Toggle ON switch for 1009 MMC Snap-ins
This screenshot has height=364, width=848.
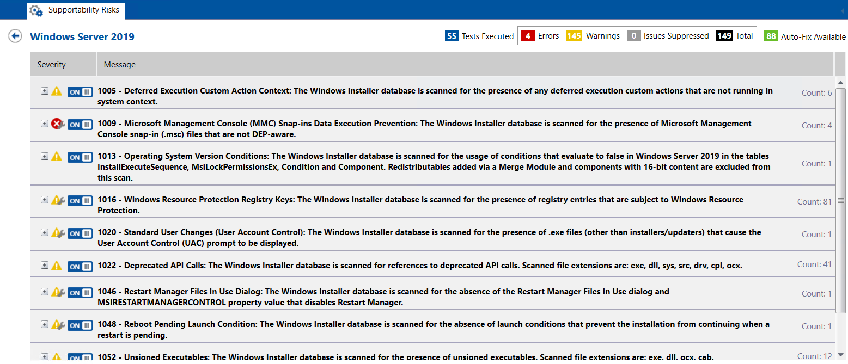click(x=80, y=125)
